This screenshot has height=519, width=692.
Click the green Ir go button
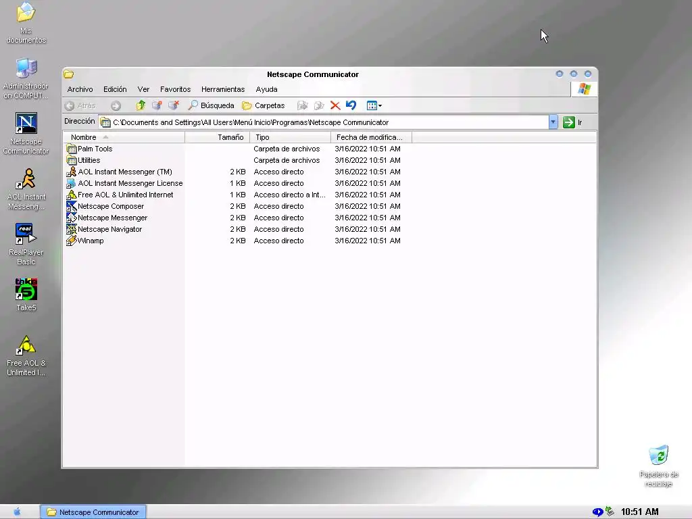click(572, 122)
